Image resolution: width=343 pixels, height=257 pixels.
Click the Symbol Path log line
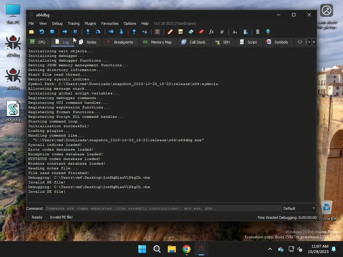pos(123,84)
